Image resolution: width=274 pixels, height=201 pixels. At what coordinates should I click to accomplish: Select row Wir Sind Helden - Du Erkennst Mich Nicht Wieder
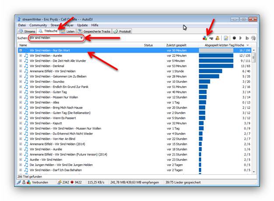[135, 134]
